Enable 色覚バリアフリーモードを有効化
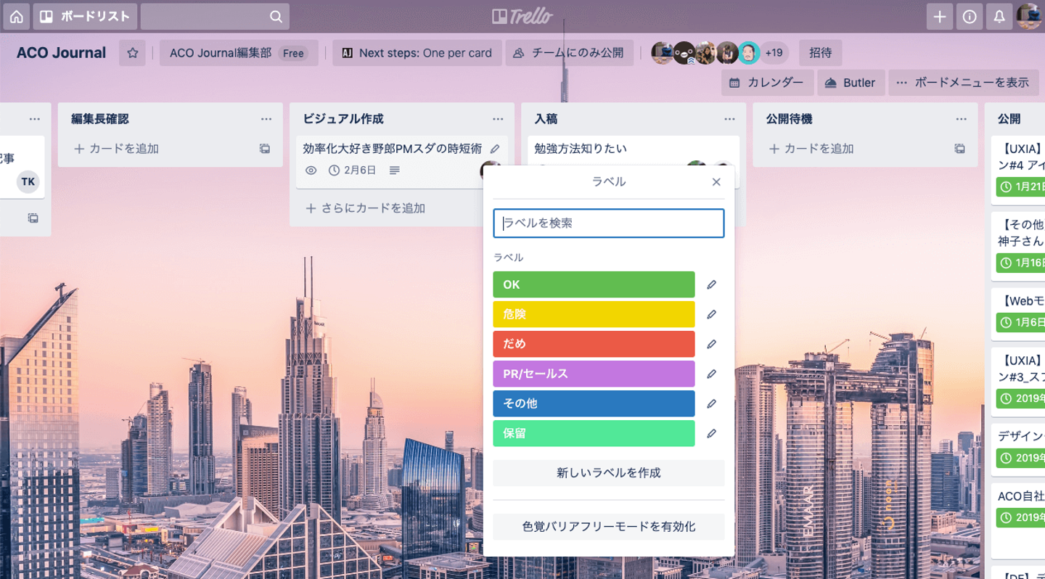1045x579 pixels. 609,527
